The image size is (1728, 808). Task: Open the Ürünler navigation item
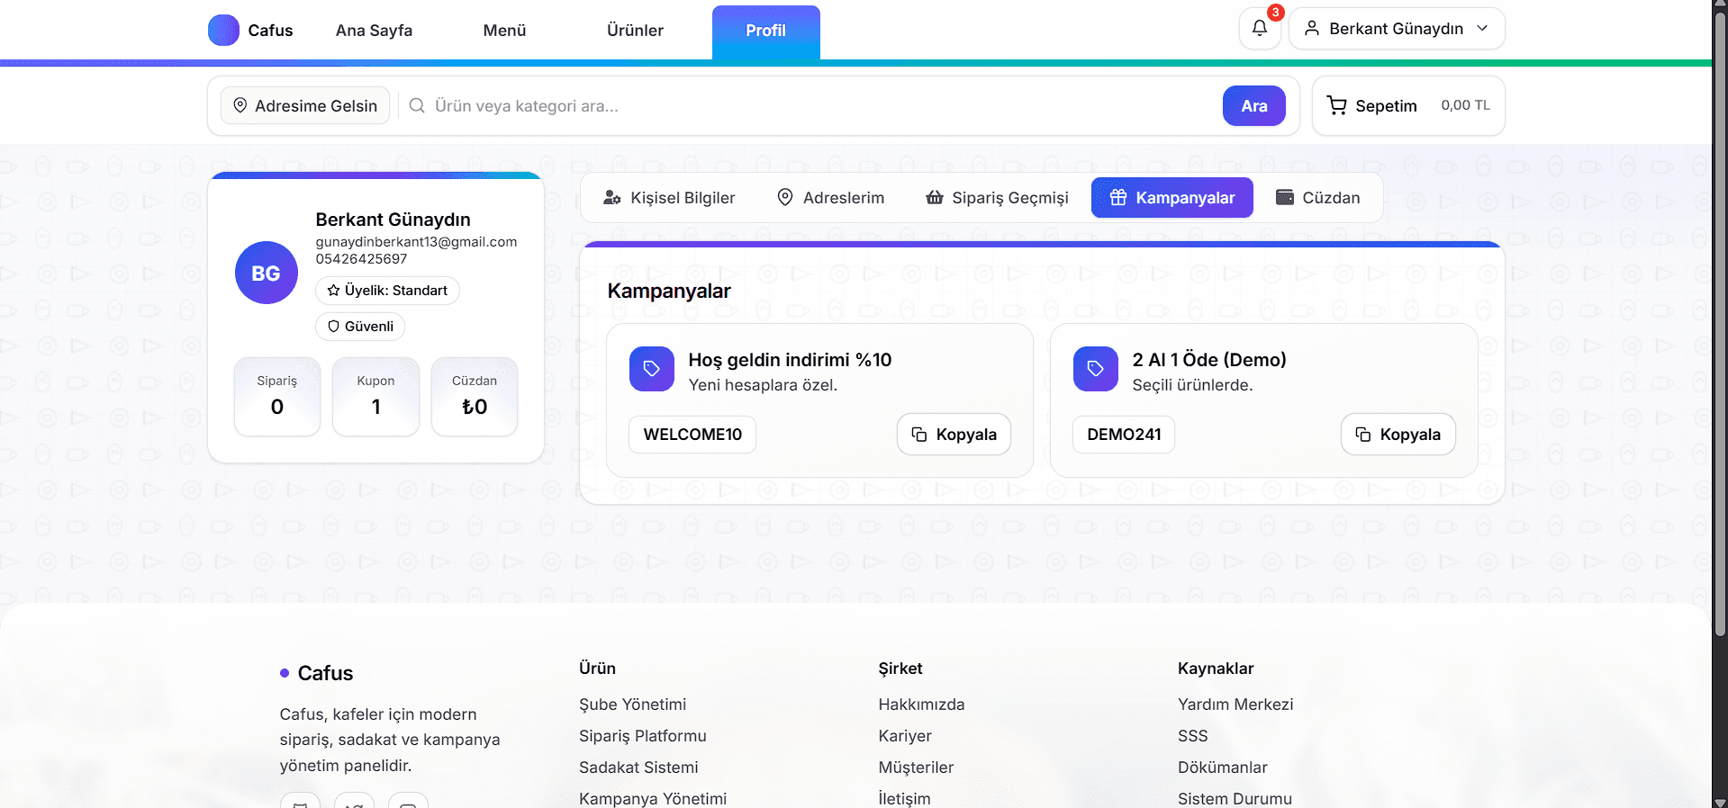click(635, 31)
